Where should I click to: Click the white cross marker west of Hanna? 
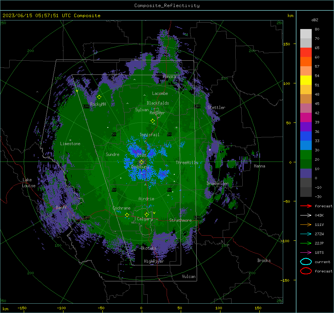coord(210,150)
